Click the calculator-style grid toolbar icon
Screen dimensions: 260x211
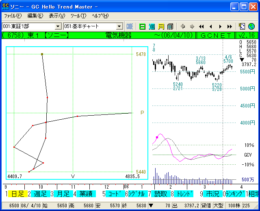click(170, 26)
